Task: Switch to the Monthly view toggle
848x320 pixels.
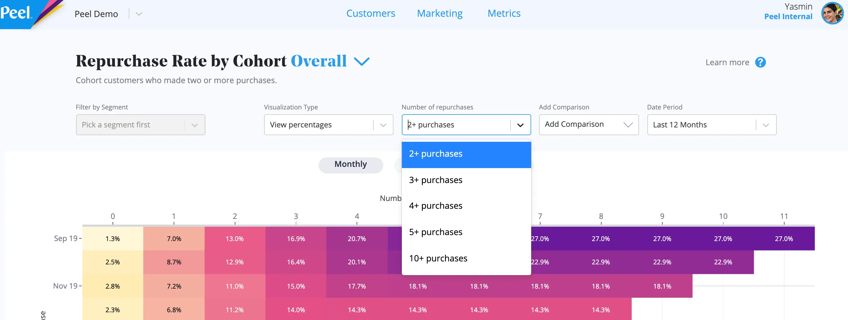Action: click(x=351, y=164)
